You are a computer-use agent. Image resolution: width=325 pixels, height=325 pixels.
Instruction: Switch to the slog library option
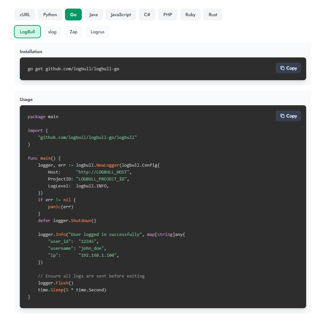52,32
